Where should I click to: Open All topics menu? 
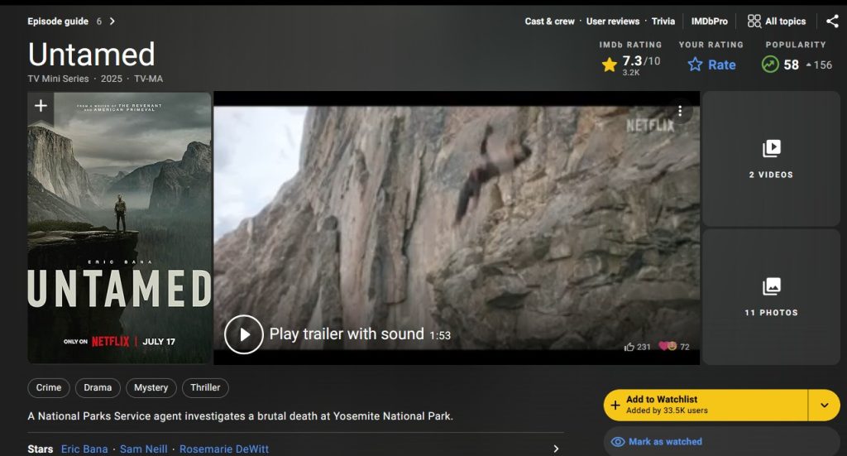[777, 21]
